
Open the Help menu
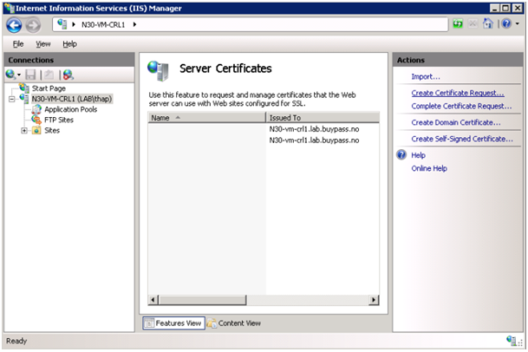69,44
